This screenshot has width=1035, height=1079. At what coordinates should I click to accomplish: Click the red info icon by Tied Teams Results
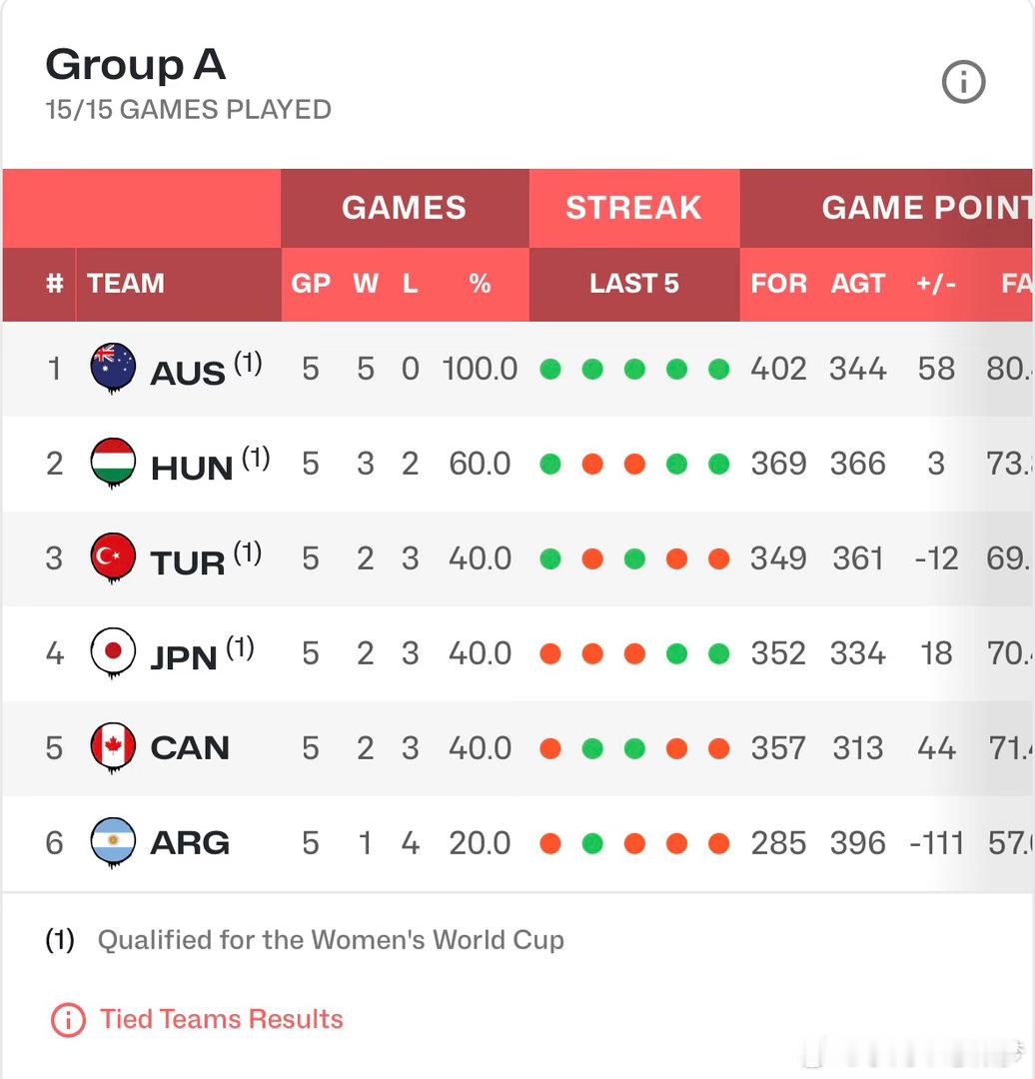point(68,1019)
